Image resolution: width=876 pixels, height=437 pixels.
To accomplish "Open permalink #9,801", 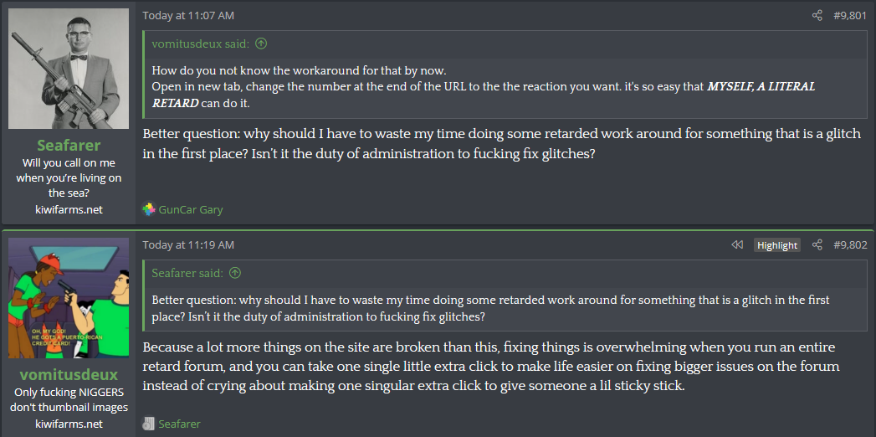I will (x=850, y=16).
